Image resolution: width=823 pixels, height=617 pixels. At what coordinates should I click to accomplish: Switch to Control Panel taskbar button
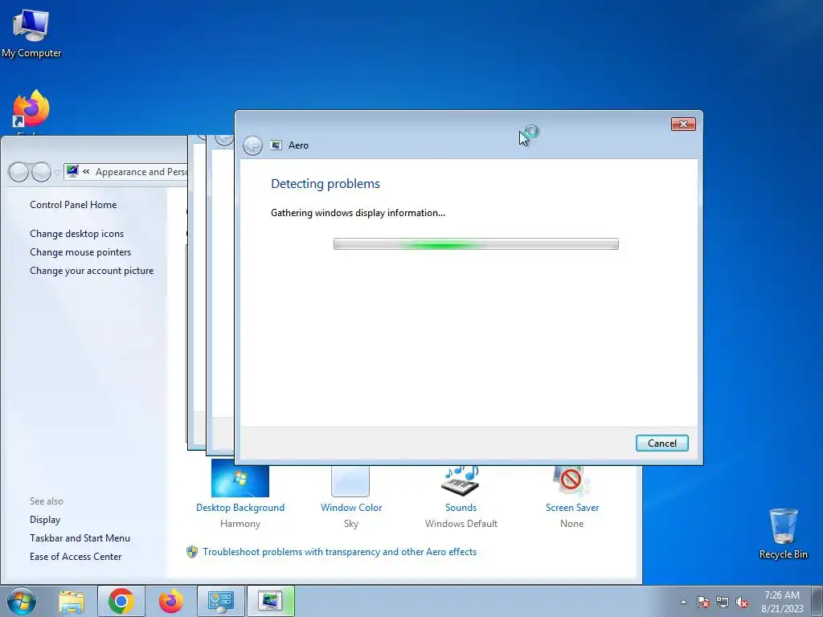click(x=220, y=601)
